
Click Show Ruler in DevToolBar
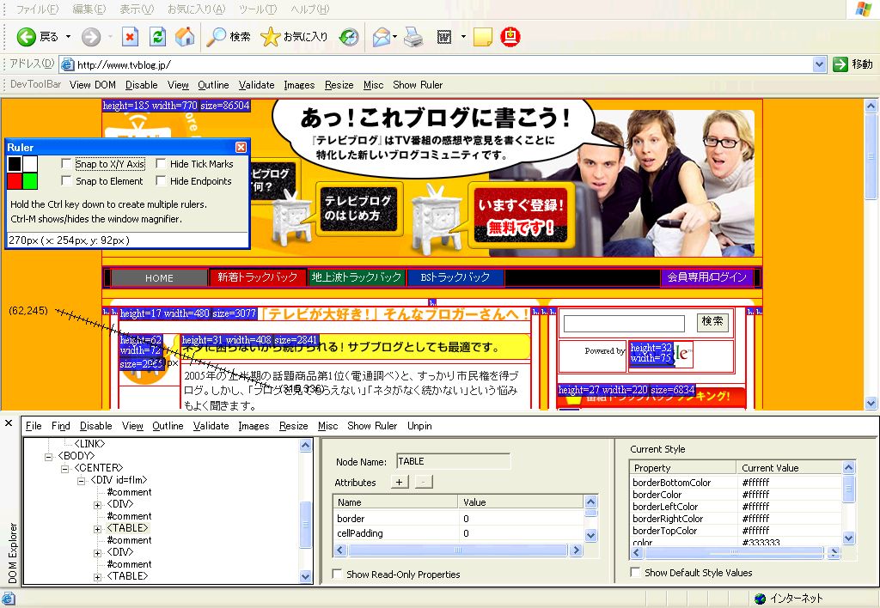point(418,85)
